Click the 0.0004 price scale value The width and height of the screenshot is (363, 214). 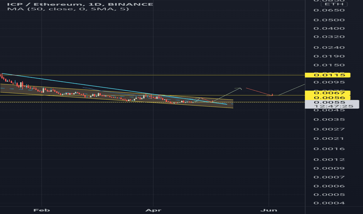coord(329,203)
